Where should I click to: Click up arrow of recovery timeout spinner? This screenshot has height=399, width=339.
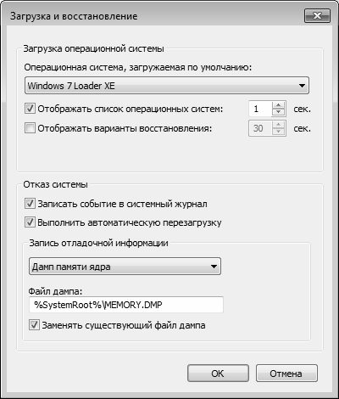[x=279, y=125]
